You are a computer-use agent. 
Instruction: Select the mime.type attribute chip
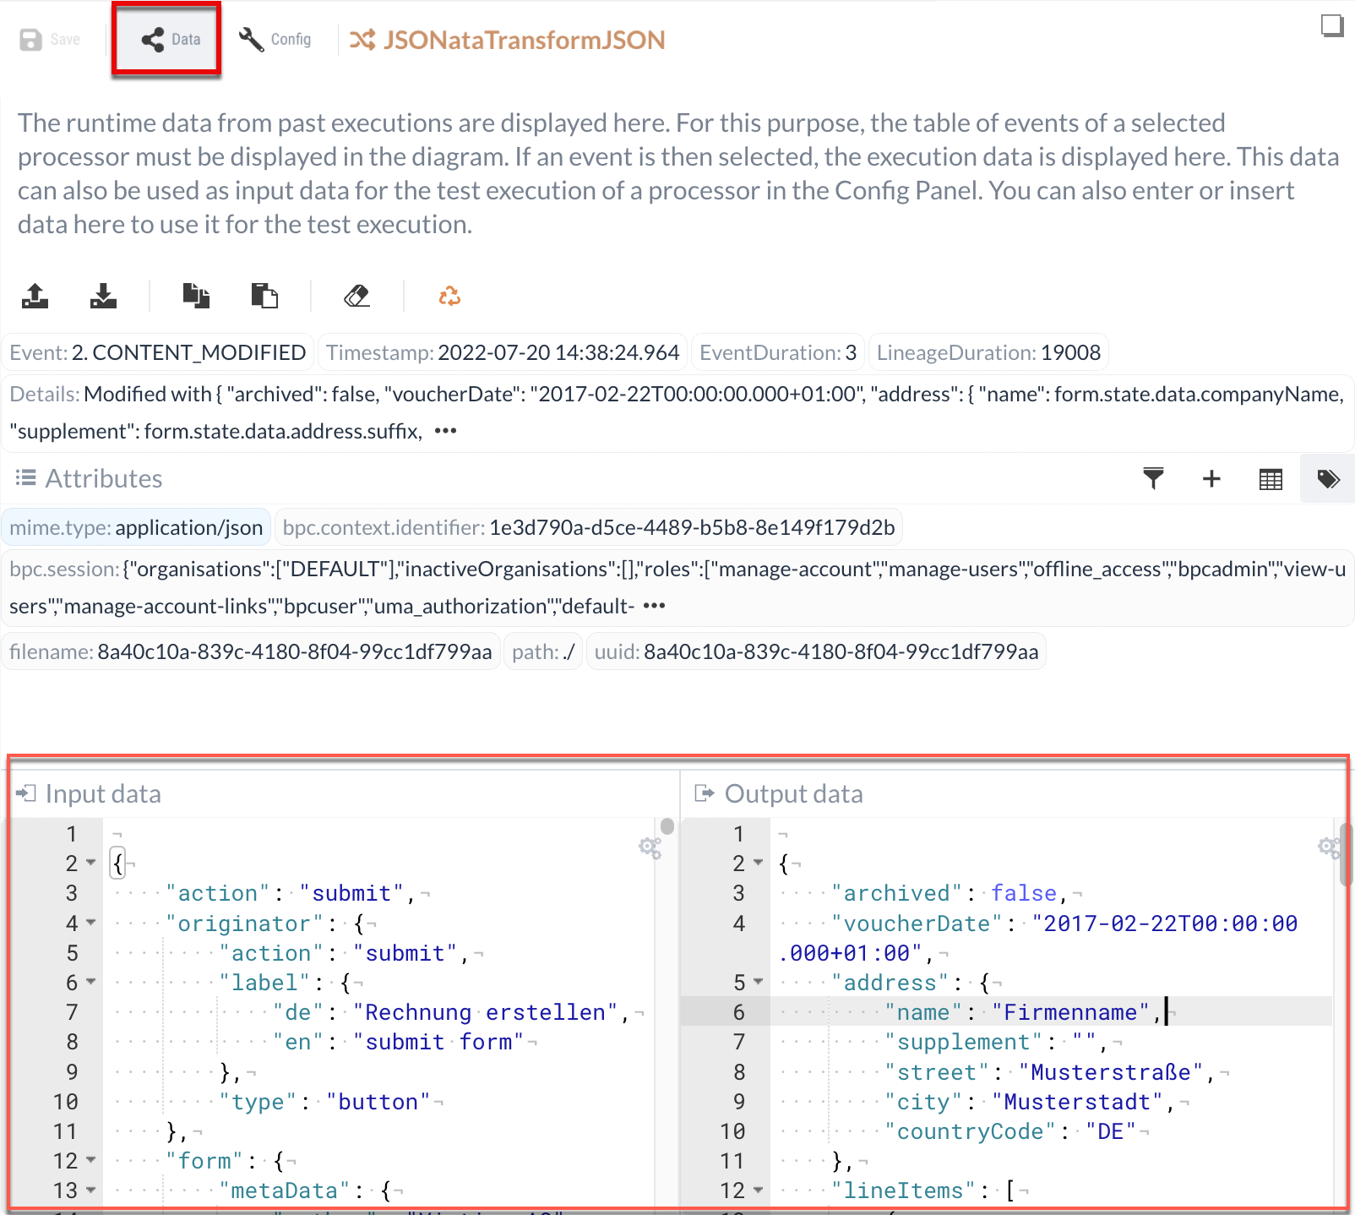[136, 527]
